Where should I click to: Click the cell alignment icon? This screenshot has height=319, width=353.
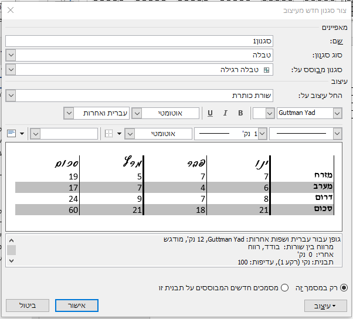11,133
